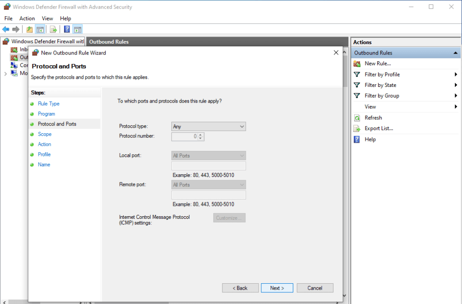462x304 pixels.
Task: Click the Outbound Rules vertical scrollbar thumb
Action: click(345, 71)
